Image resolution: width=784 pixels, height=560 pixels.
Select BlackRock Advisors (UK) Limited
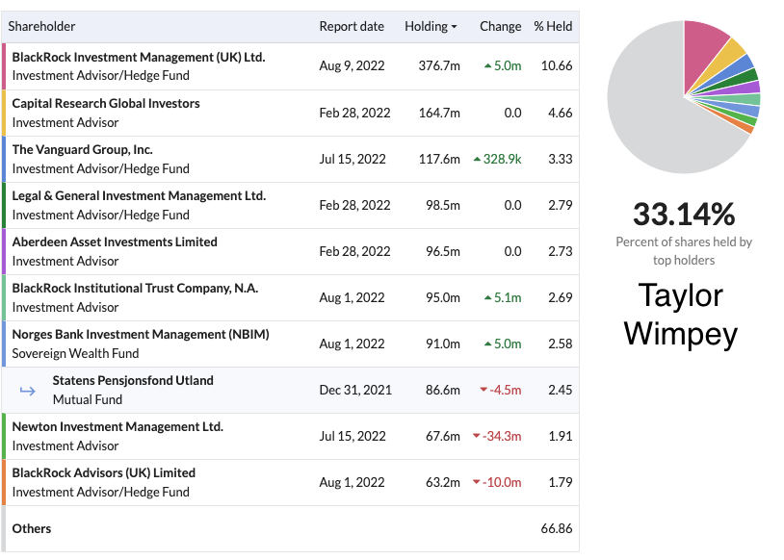coord(103,473)
